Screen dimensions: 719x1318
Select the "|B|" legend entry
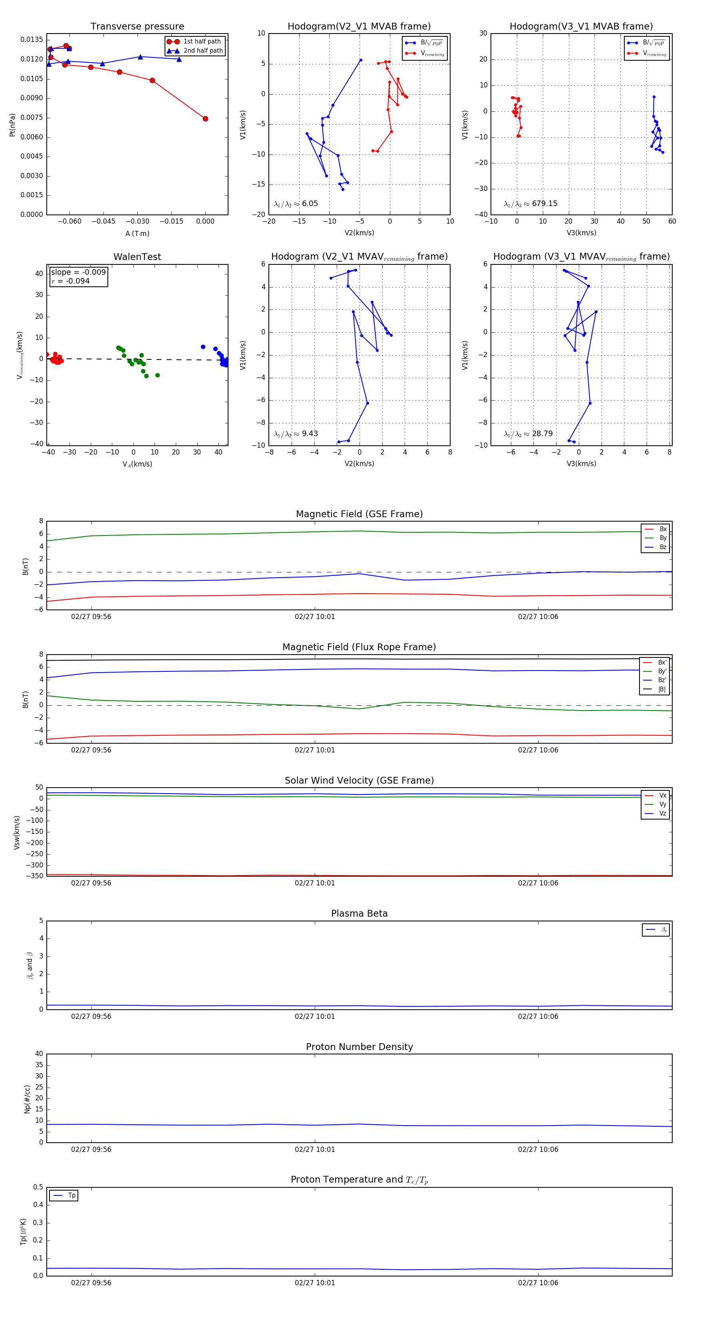[655, 690]
